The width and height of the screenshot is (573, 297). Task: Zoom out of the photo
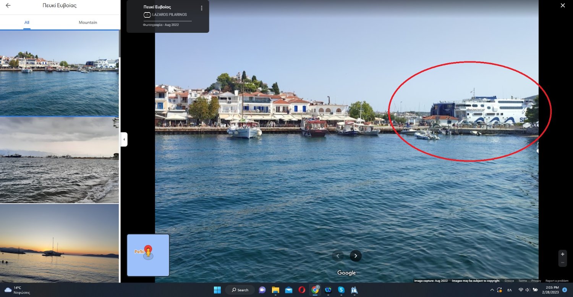[562, 263]
